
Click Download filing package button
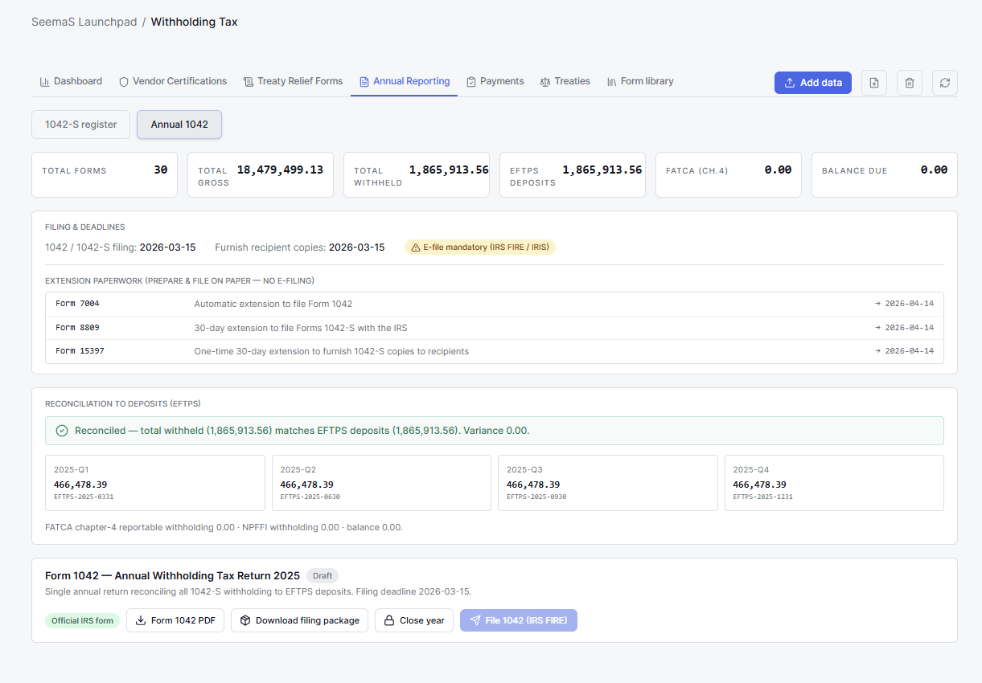click(300, 620)
